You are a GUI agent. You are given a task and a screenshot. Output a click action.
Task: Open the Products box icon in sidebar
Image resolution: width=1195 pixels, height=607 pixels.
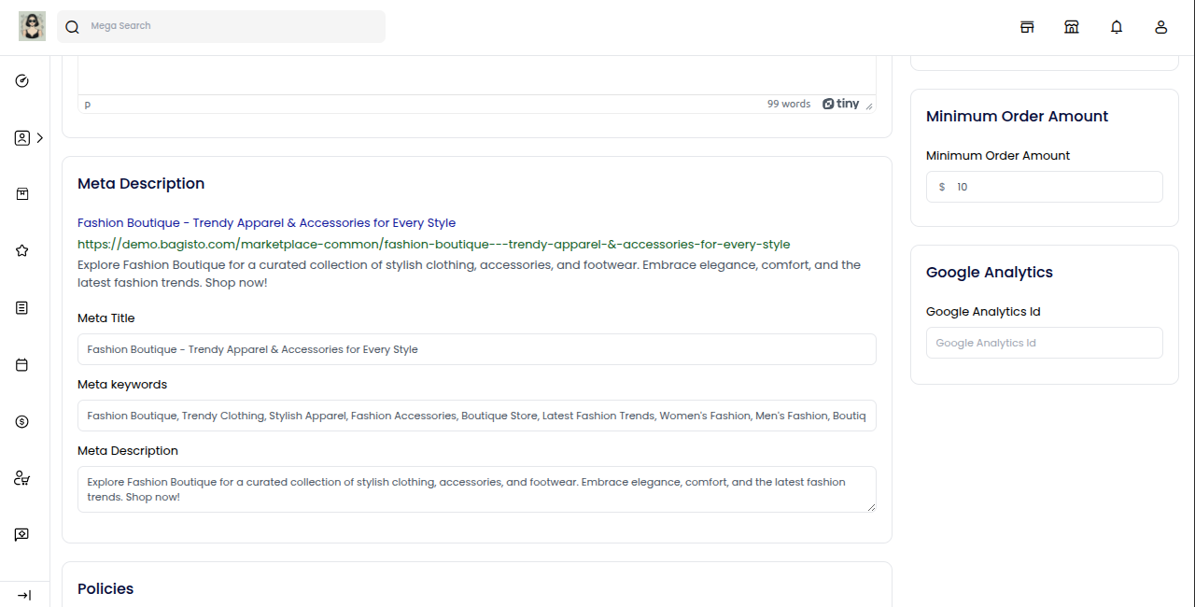21,193
